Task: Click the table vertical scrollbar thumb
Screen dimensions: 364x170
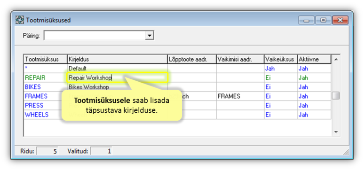Action: (x=336, y=95)
